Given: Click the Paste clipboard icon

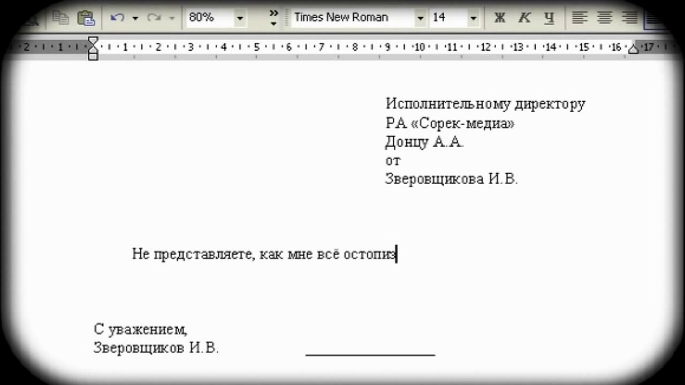Looking at the screenshot, I should coord(86,18).
